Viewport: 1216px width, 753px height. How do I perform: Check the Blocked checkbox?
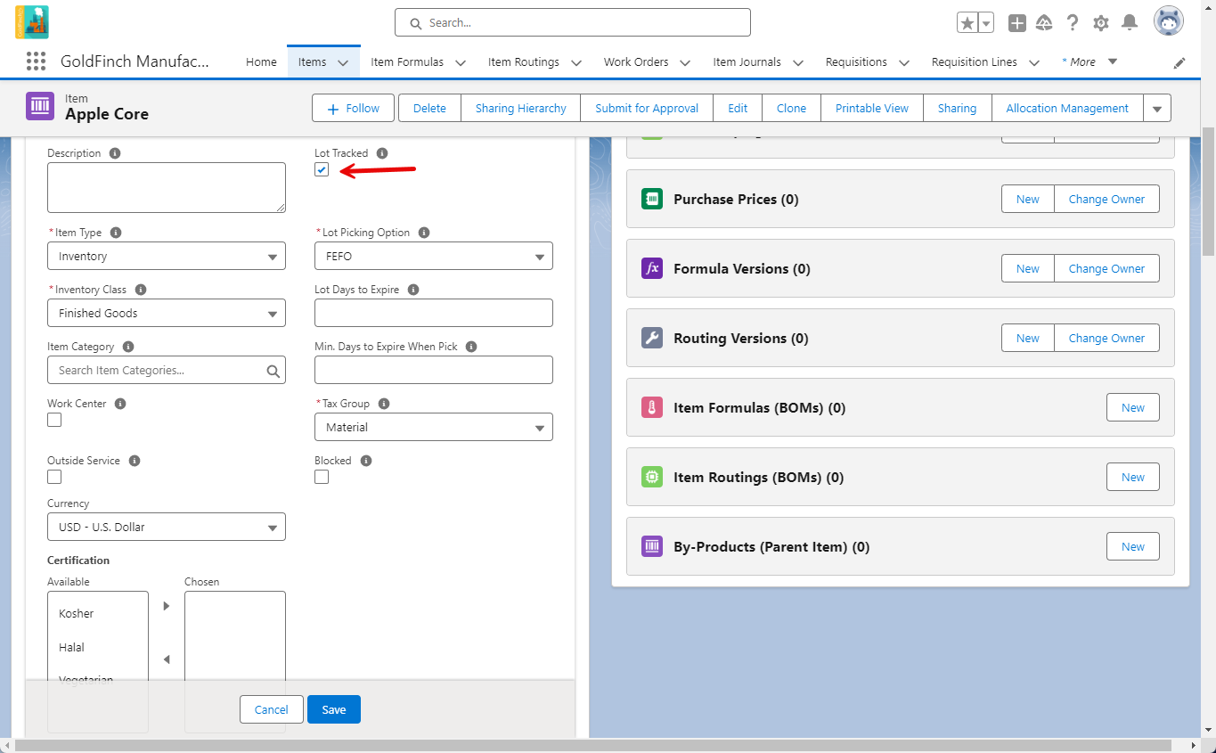[x=322, y=477]
